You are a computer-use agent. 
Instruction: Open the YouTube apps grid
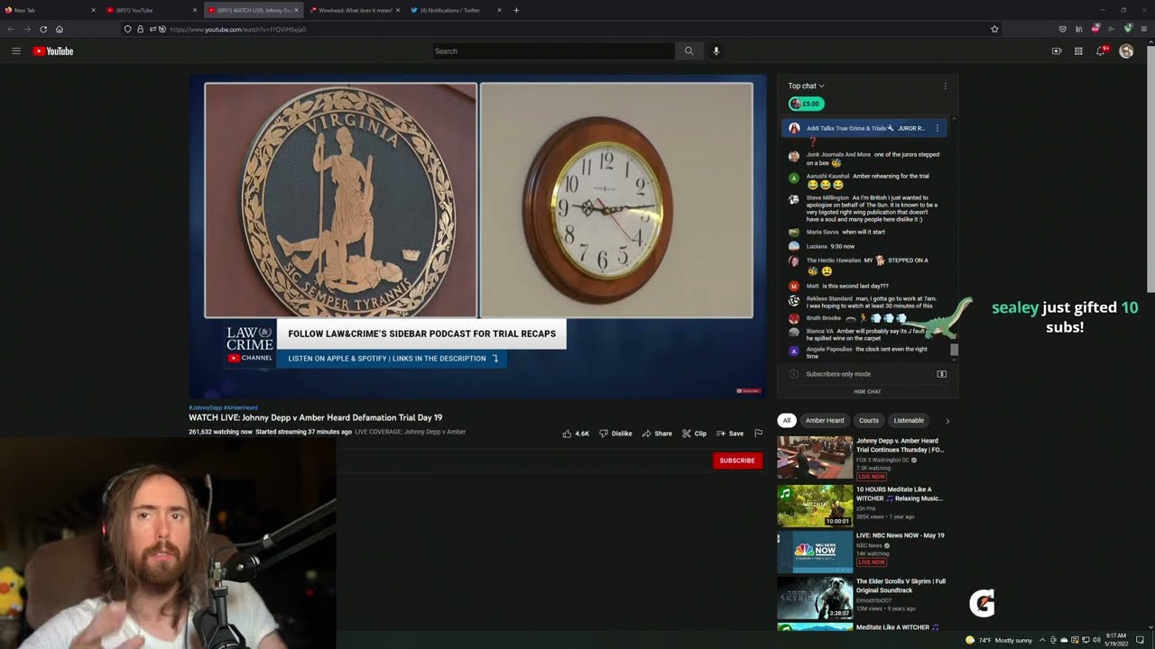tap(1078, 51)
